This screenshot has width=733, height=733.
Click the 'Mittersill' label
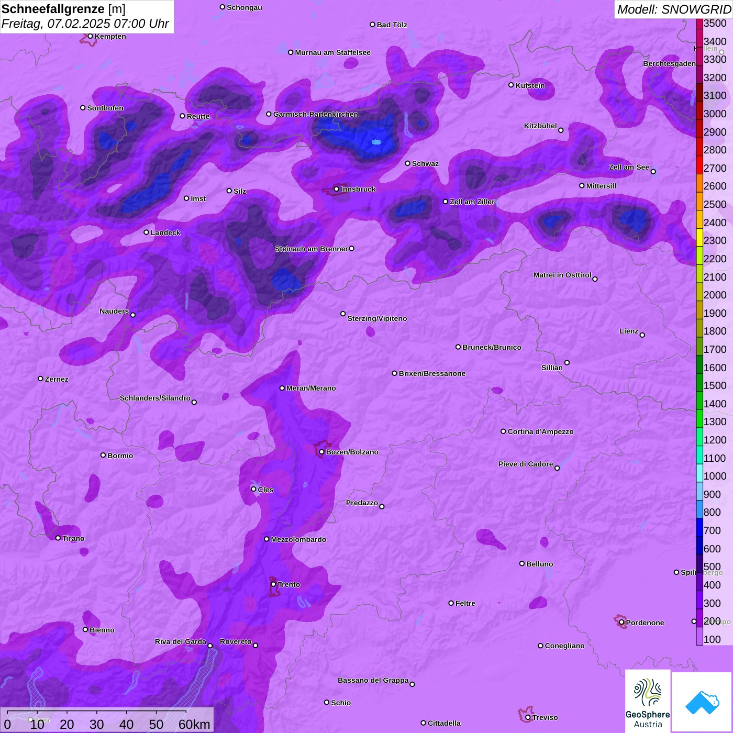pyautogui.click(x=601, y=186)
